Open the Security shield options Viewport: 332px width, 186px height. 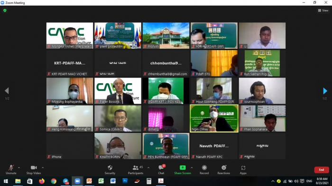(x=110, y=170)
